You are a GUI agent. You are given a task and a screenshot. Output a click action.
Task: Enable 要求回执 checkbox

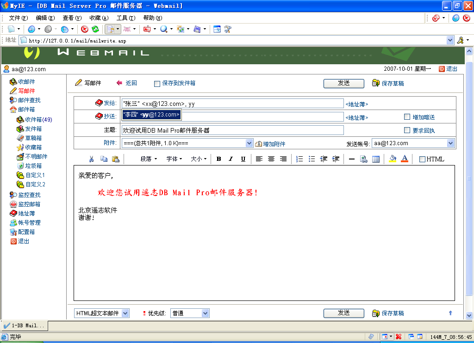pyautogui.click(x=407, y=130)
